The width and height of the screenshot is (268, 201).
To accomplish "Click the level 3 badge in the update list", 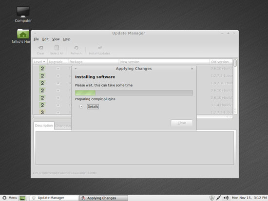I will point(42,112).
